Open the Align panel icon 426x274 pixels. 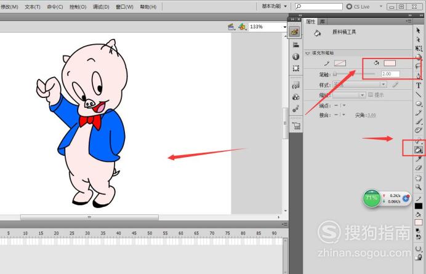click(295, 45)
